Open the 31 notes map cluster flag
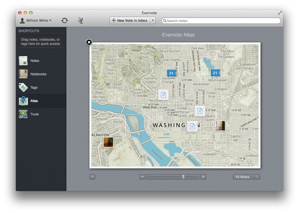 point(171,73)
